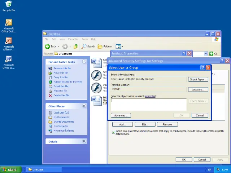Screen dimensions: 231x173
Task: Open the Views dropdown in toolbar
Action: [x=119, y=46]
